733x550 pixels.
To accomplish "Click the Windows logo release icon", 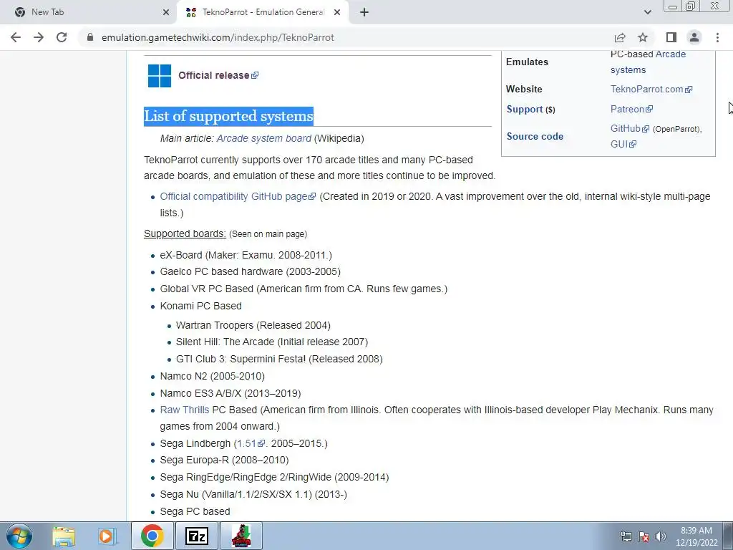I will pyautogui.click(x=160, y=76).
